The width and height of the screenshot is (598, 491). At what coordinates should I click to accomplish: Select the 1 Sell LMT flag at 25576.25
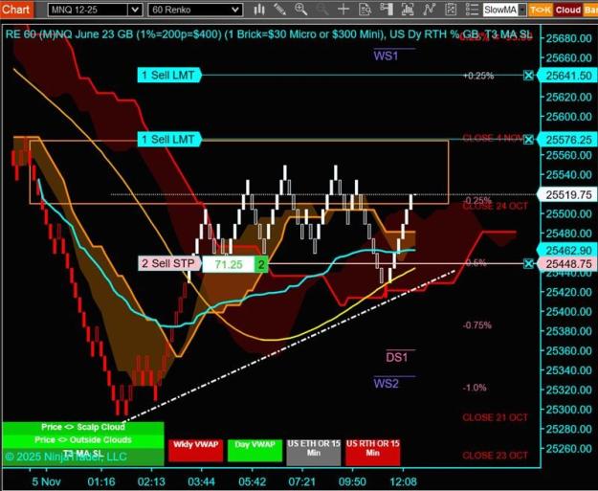(x=169, y=139)
